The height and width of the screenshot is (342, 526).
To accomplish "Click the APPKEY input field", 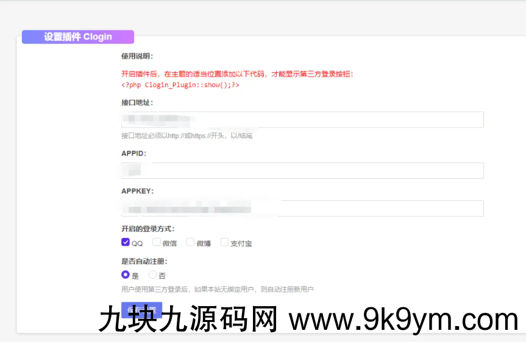I will click(x=302, y=209).
